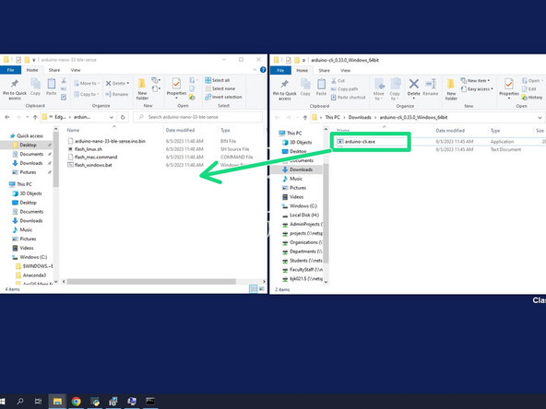
Task: Click refresh button in left window
Action: (x=123, y=117)
